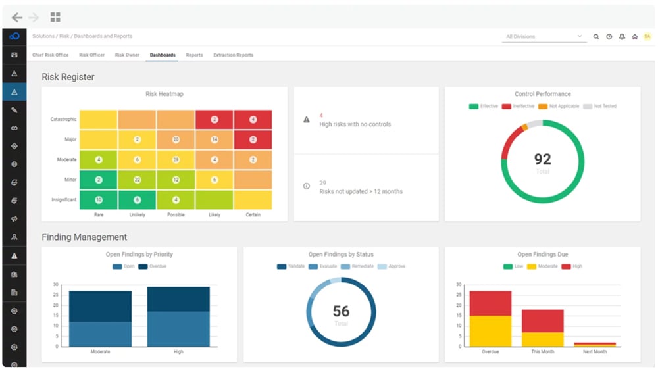Open Risks not updated > 12 months
The image size is (658, 371).
point(361,191)
